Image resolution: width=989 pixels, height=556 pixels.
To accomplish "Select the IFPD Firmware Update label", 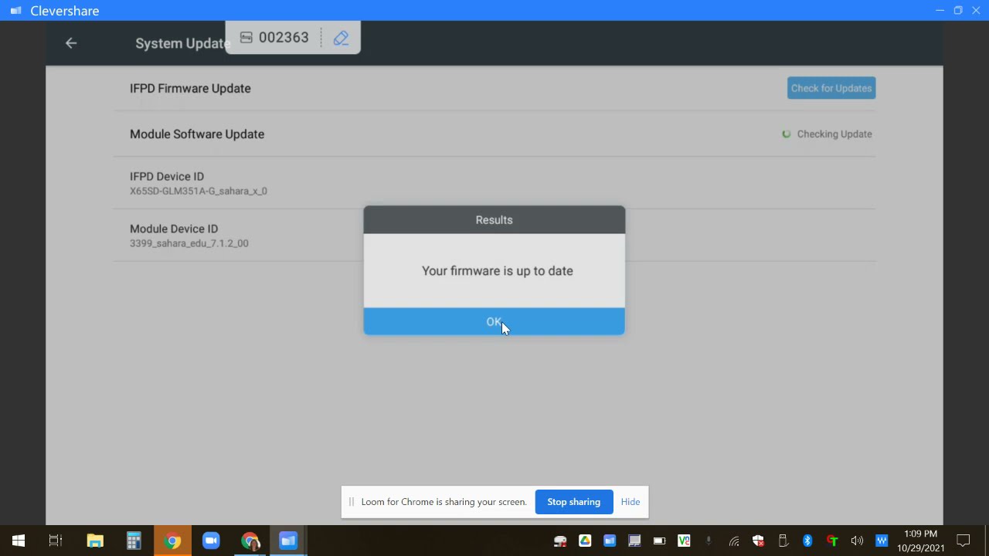I will tap(190, 88).
